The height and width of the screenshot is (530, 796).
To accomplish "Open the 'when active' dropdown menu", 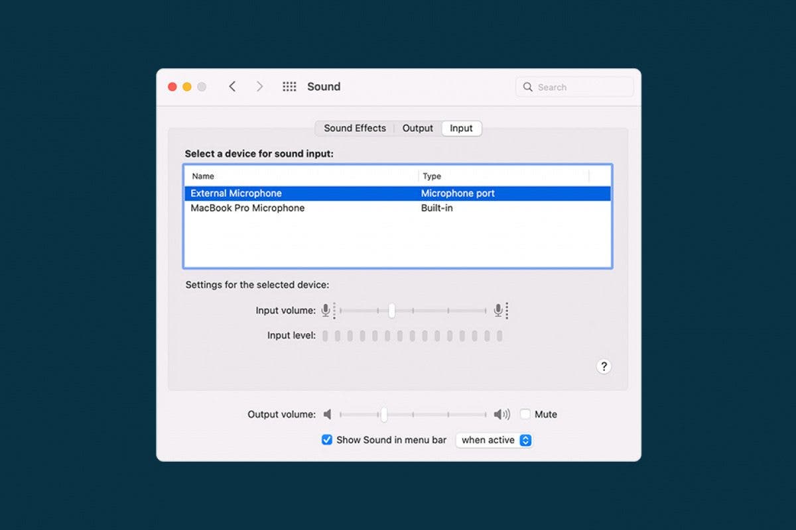I will click(x=494, y=440).
